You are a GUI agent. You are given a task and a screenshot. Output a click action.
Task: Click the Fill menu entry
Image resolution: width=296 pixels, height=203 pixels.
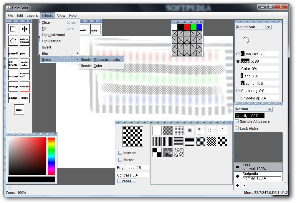coord(60,29)
